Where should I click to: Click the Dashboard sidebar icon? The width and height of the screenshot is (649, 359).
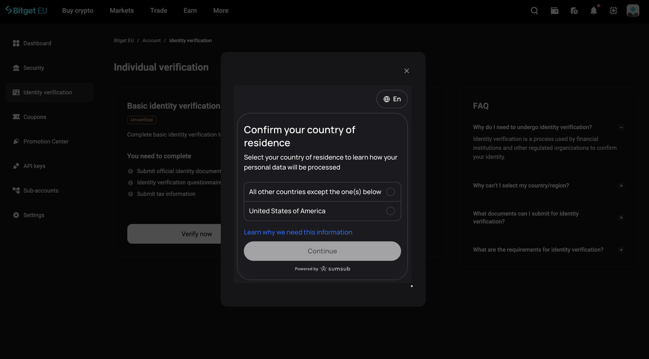pyautogui.click(x=16, y=43)
